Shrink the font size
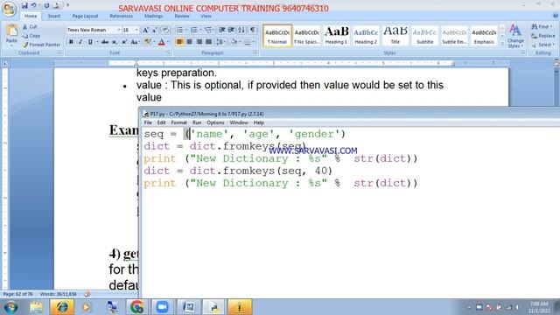 [x=155, y=31]
